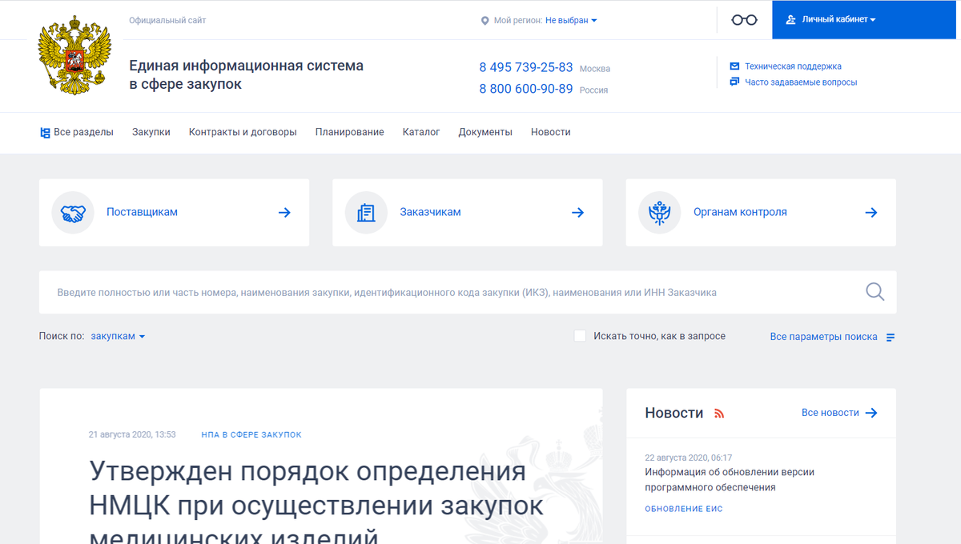Viewport: 961px width, 544px height.
Task: Click the Новости panel heading
Action: point(674,413)
